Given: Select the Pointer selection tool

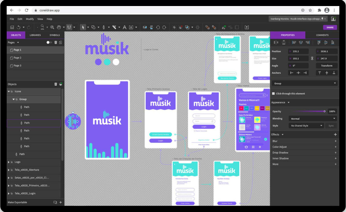Looking at the screenshot, I should click(x=83, y=27).
